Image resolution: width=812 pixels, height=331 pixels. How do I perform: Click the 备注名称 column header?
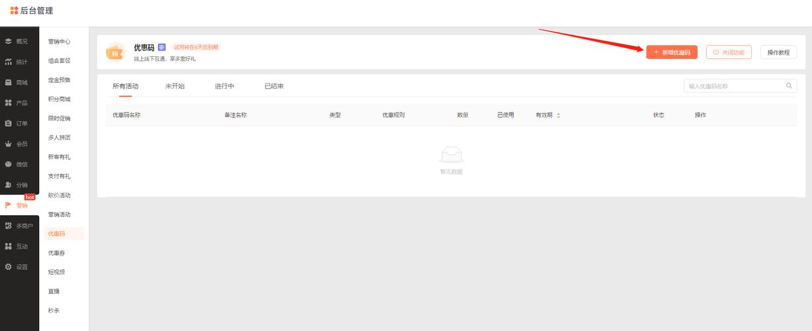[236, 115]
